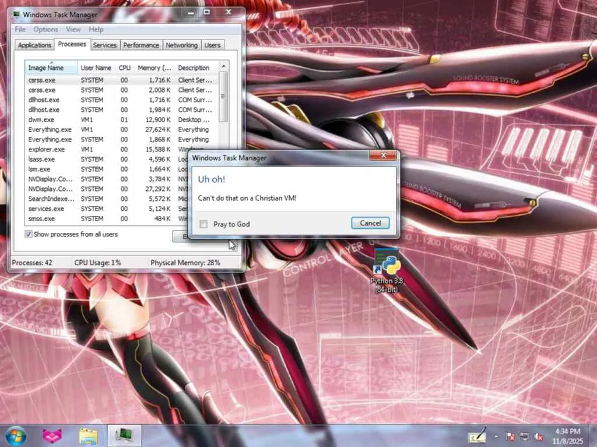Open the View menu

73,29
